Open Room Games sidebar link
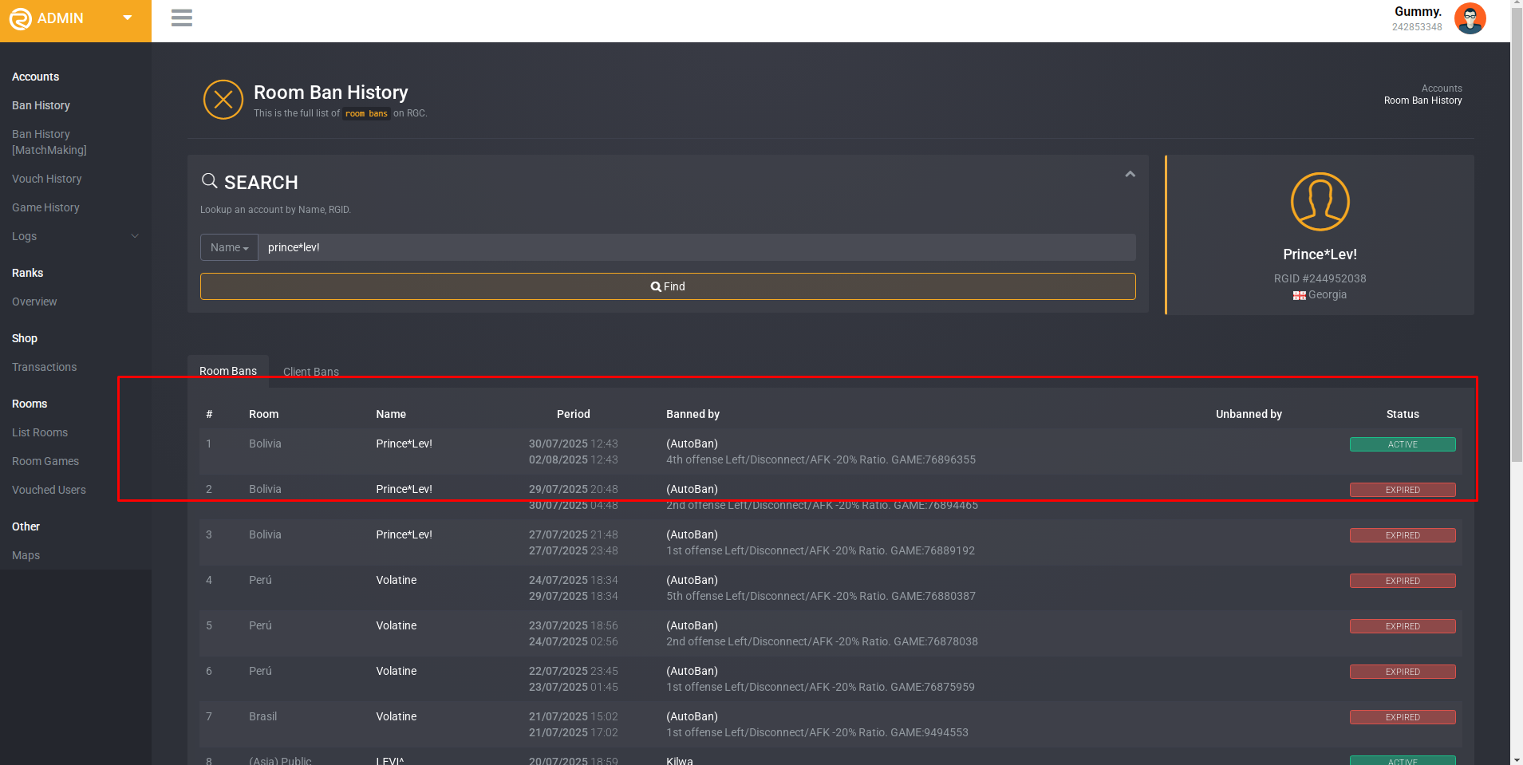1523x765 pixels. click(x=45, y=461)
